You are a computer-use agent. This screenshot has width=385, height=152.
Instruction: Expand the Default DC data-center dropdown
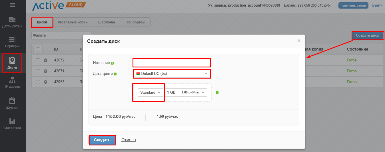172,74
